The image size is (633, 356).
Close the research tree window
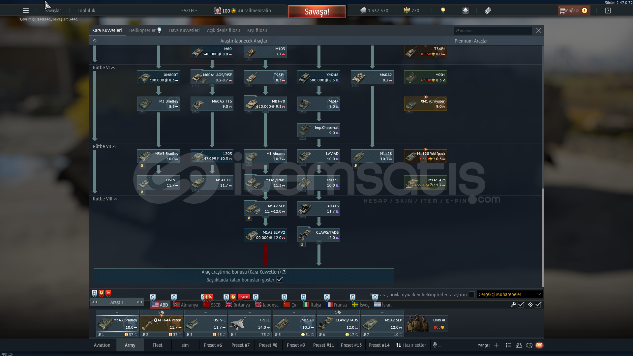pyautogui.click(x=539, y=31)
